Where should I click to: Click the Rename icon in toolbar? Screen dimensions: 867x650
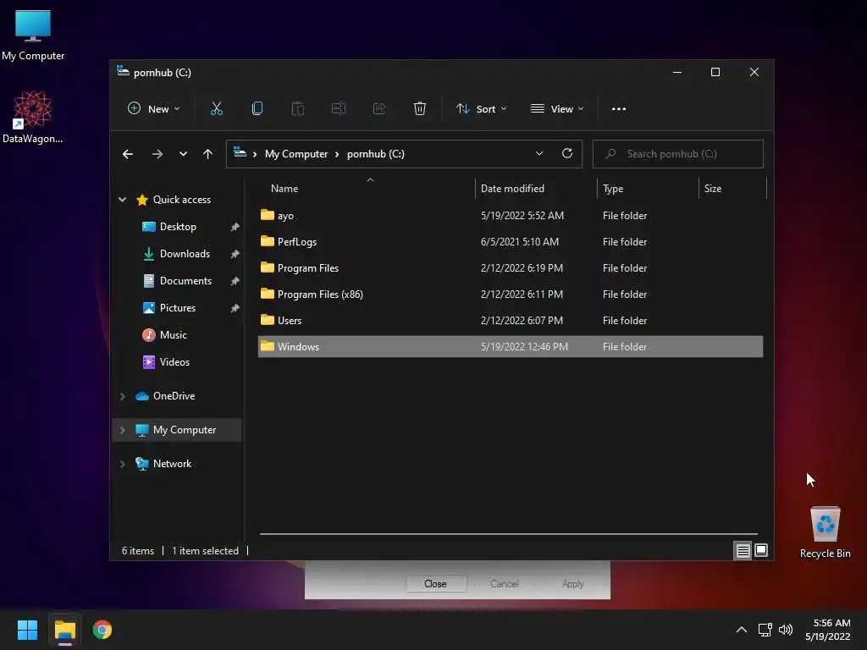(339, 109)
